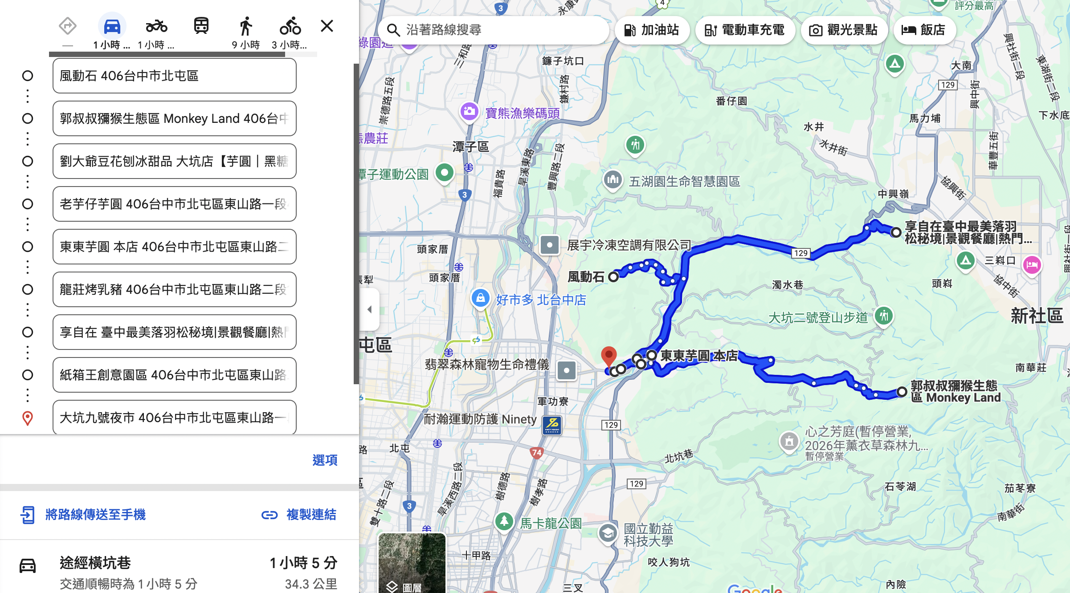Select the driving travel mode
The height and width of the screenshot is (593, 1070).
[112, 26]
